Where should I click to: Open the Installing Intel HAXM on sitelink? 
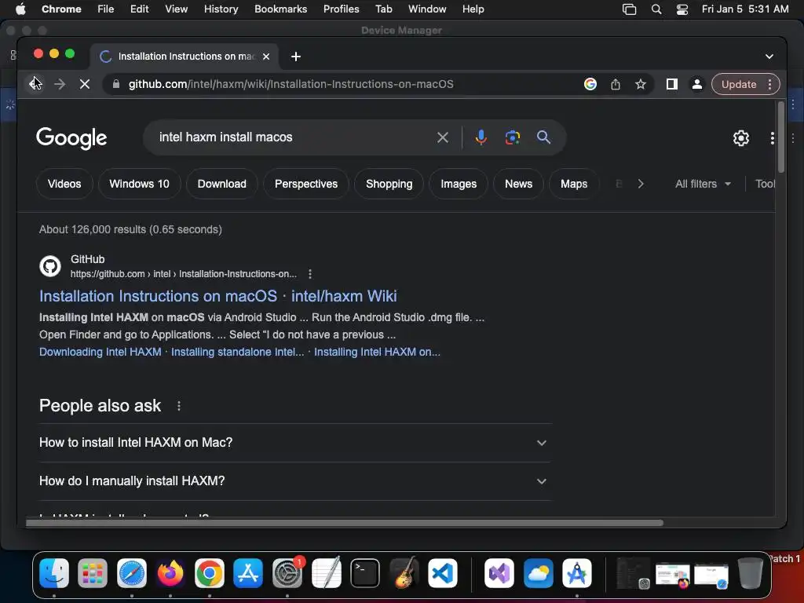point(377,353)
